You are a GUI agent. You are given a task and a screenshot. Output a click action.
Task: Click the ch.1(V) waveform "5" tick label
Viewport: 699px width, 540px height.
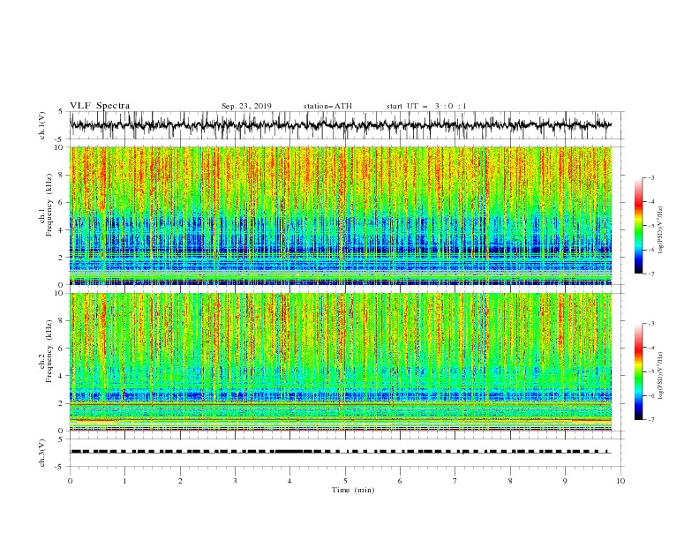coord(61,111)
